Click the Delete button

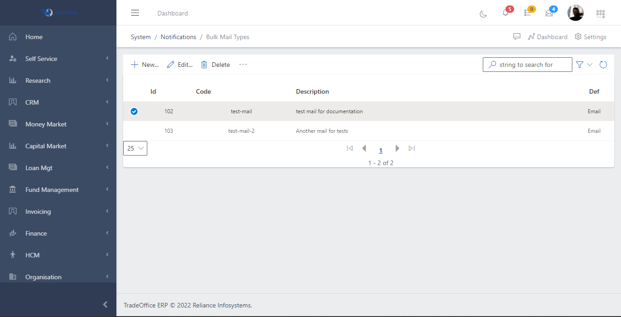pos(215,65)
